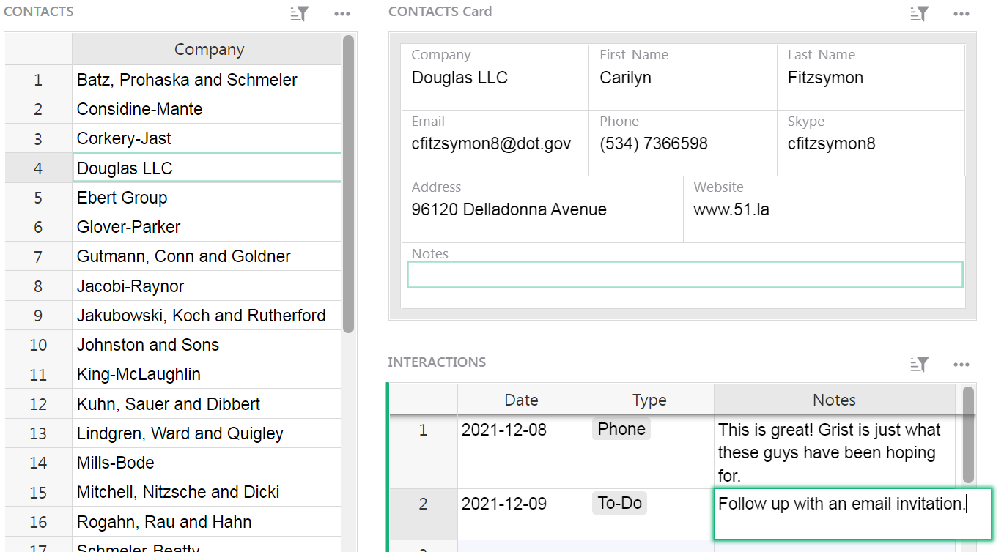Click the Company column header
The height and width of the screenshot is (552, 1004).
[209, 50]
